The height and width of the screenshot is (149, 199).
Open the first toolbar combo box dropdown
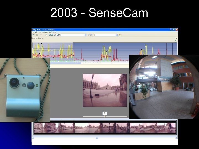pos(85,35)
